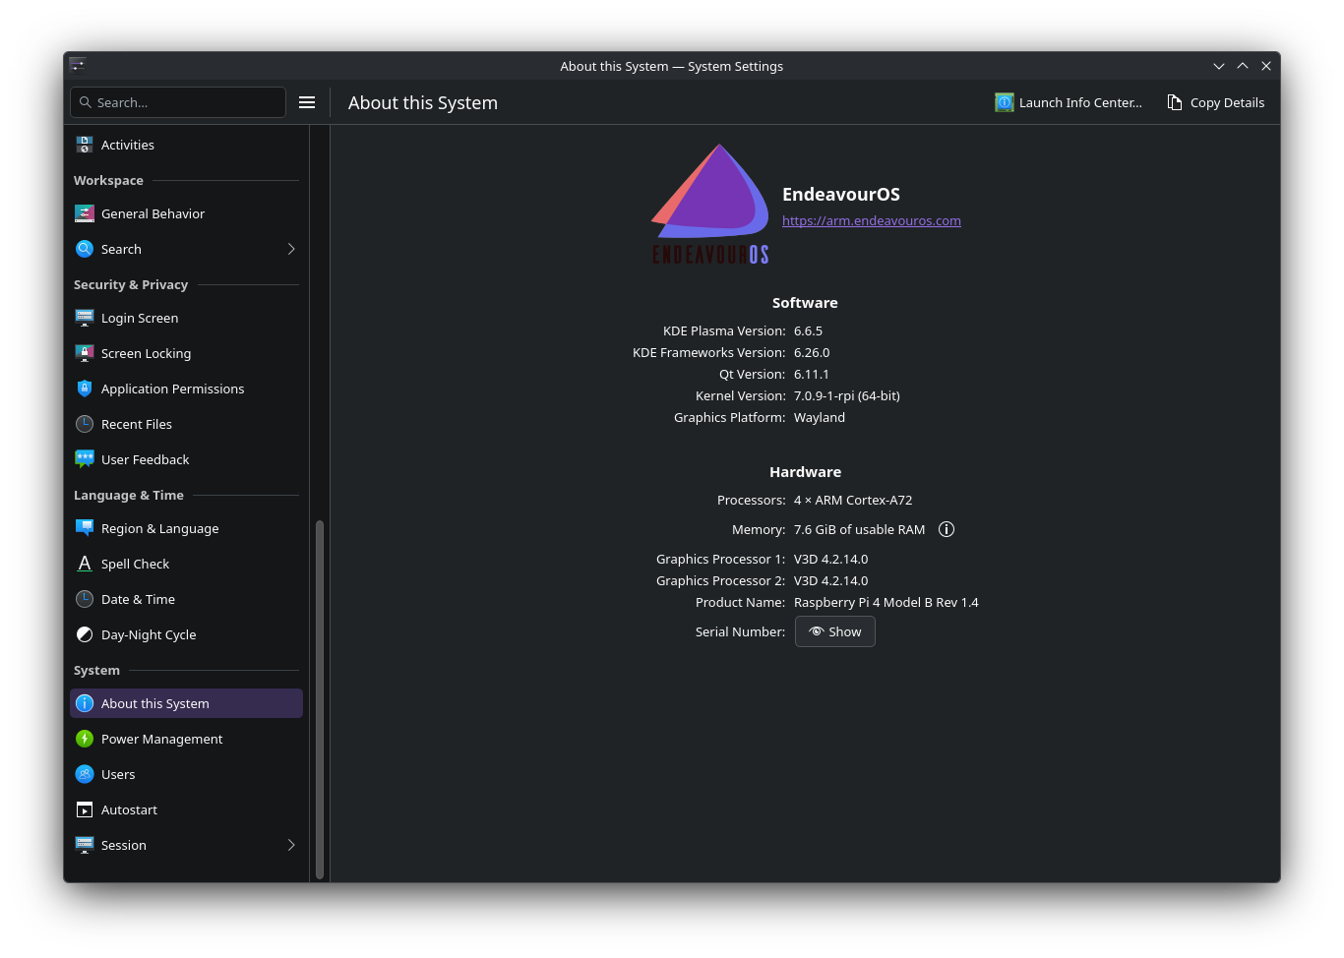Screen dimensions: 1344x958
Task: Expand the Search submenu chevron
Action: point(291,249)
